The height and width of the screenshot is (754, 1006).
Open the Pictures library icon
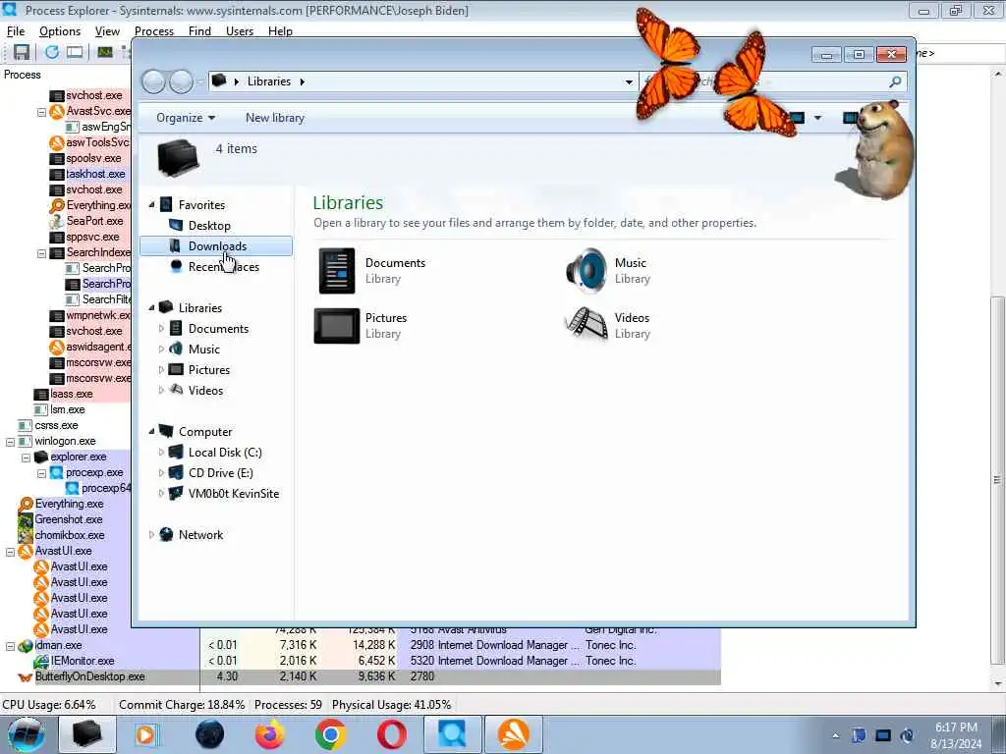coord(337,326)
